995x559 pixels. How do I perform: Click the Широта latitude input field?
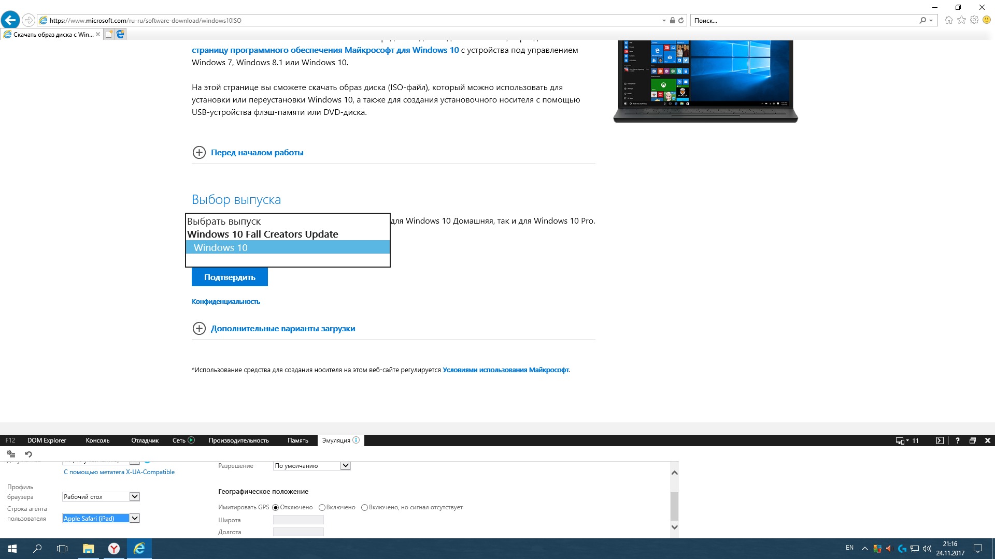pyautogui.click(x=298, y=520)
